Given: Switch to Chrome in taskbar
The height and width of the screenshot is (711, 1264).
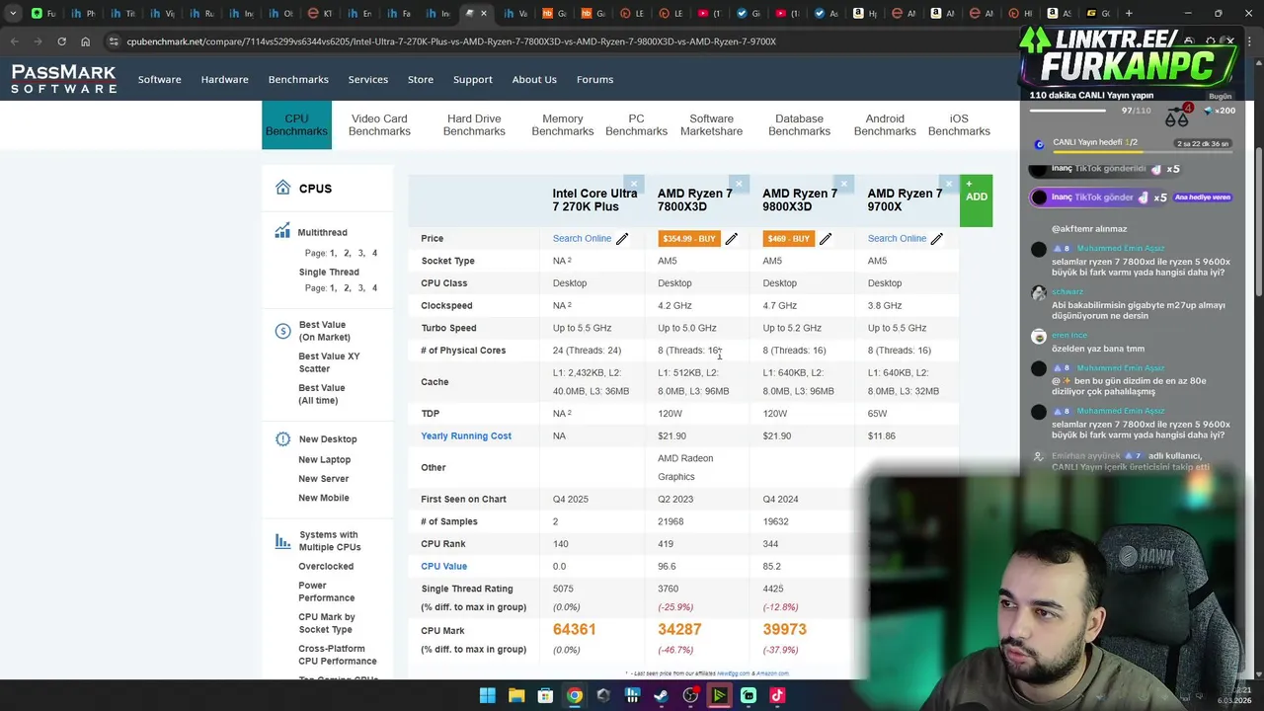Looking at the screenshot, I should click(x=574, y=695).
